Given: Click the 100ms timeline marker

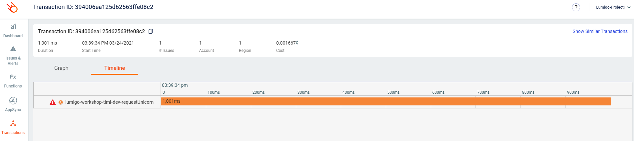Looking at the screenshot, I should coord(214,92).
